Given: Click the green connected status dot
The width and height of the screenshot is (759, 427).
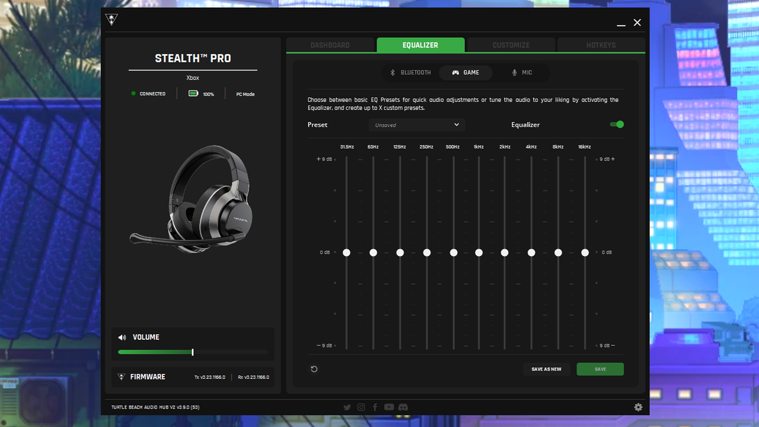Looking at the screenshot, I should [x=133, y=94].
